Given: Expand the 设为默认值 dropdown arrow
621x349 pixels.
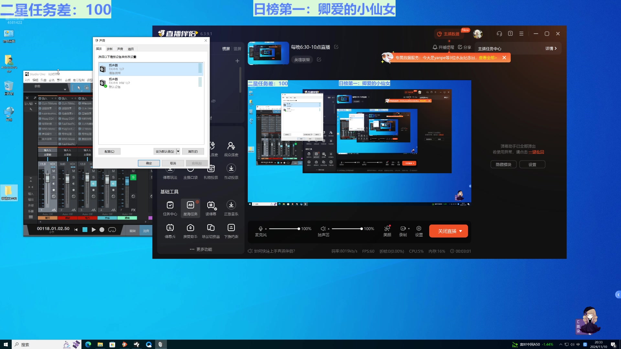Looking at the screenshot, I should pos(178,151).
